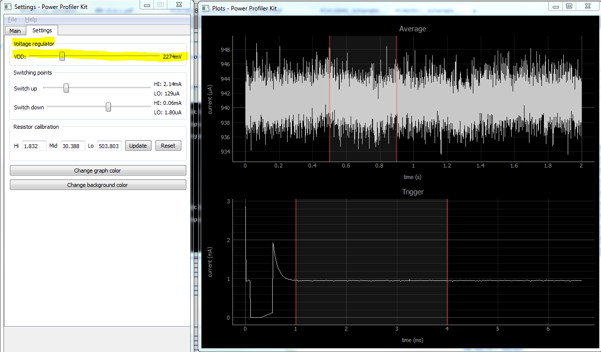
Task: Click the VDD voltage slider handle
Action: (62, 56)
